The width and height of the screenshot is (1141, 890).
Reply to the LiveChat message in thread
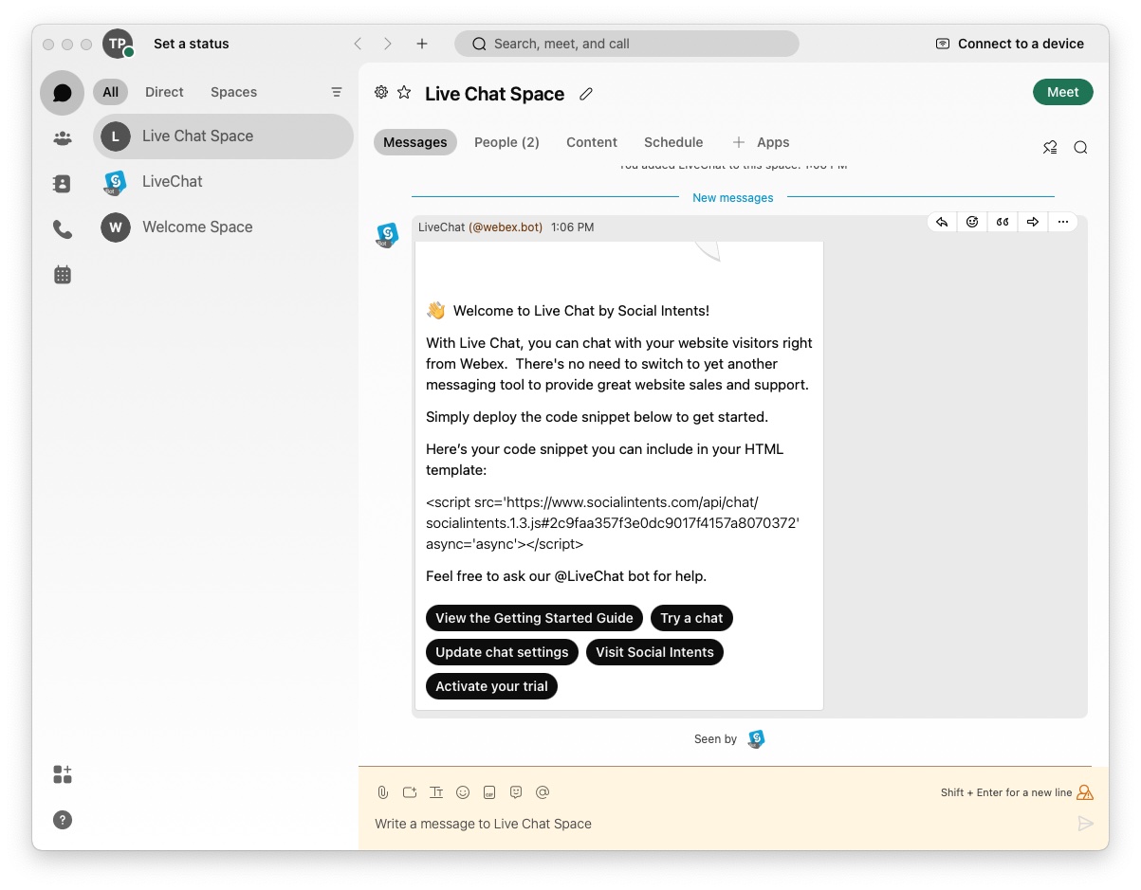pos(942,222)
